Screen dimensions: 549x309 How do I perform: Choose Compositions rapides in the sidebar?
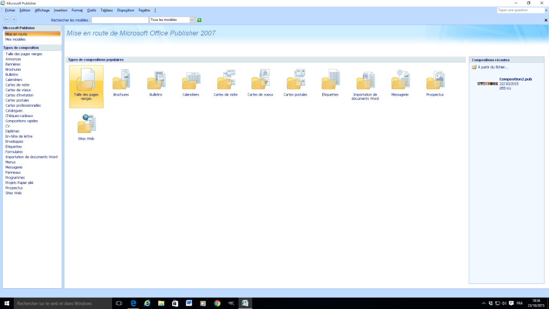[21, 121]
